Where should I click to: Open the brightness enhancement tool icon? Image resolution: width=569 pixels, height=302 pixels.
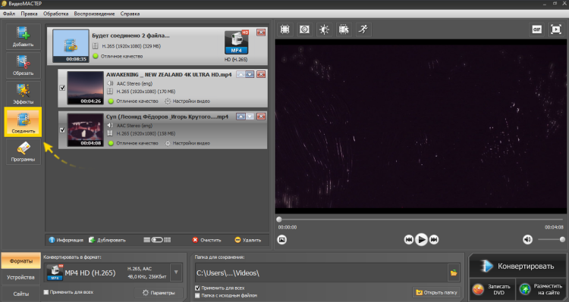(x=324, y=30)
